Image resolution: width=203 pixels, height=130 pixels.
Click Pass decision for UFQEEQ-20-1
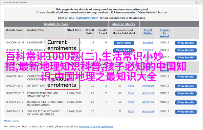pyautogui.click(x=131, y=102)
